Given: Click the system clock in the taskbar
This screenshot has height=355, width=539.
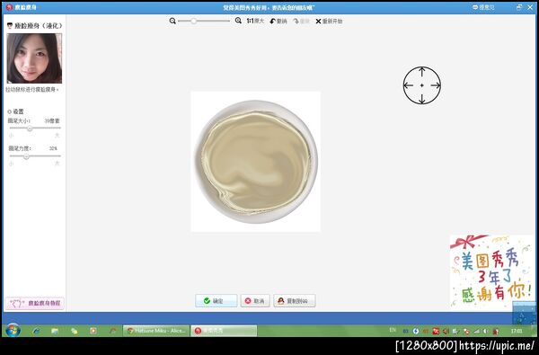Looking at the screenshot, I should click(517, 331).
